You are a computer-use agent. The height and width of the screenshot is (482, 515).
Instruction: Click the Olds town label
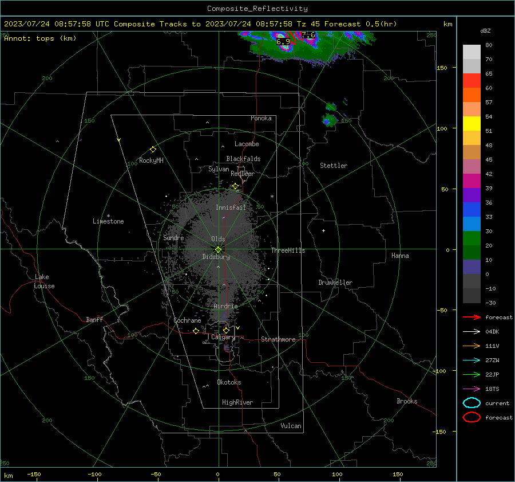pos(218,239)
